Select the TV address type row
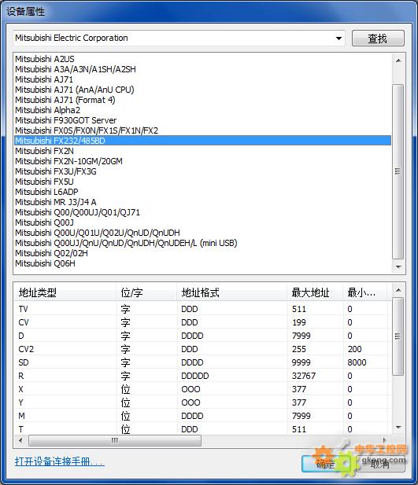The width and height of the screenshot is (418, 485). pos(201,309)
